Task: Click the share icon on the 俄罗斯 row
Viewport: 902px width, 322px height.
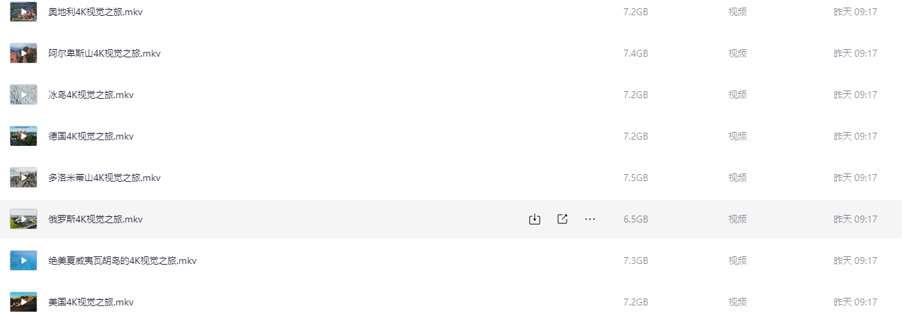Action: click(x=562, y=219)
